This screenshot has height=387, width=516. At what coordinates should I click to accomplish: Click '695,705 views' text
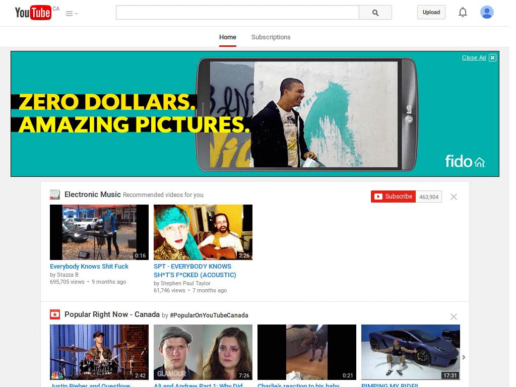click(67, 282)
